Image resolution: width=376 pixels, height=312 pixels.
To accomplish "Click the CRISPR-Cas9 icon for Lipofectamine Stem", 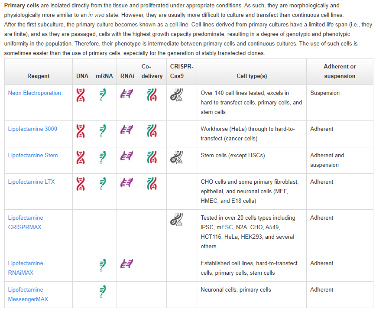I will [176, 157].
